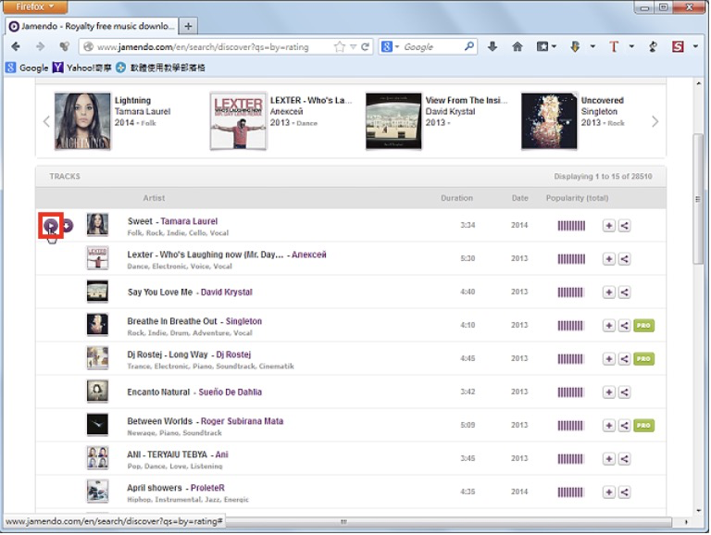Screen dimensions: 711x535
Task: Add Breathe In Breathe Out to playlist
Action: [609, 326]
